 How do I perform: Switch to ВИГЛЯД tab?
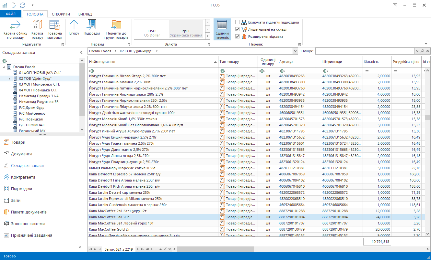(x=85, y=14)
